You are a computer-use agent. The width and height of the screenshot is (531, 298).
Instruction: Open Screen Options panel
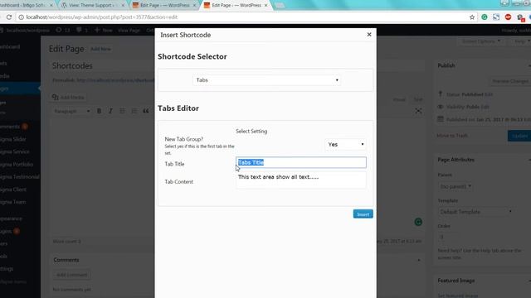coord(481,41)
